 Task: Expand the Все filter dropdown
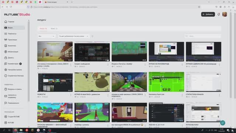coord(46,36)
